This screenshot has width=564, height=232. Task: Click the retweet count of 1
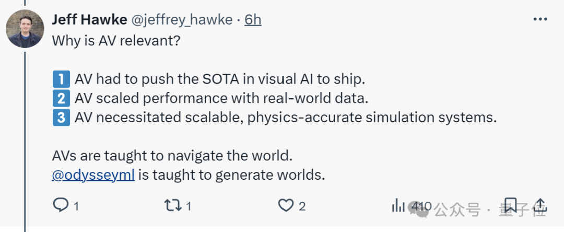(189, 206)
